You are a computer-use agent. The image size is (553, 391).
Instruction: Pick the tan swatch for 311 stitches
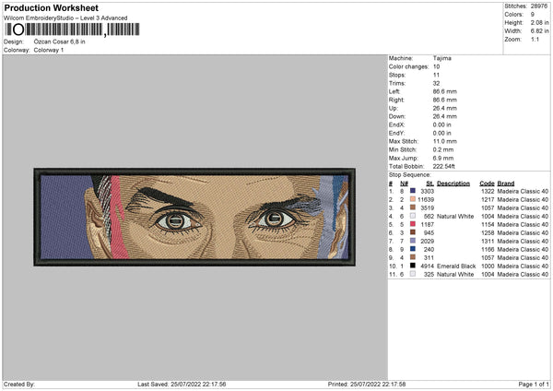[412, 257]
